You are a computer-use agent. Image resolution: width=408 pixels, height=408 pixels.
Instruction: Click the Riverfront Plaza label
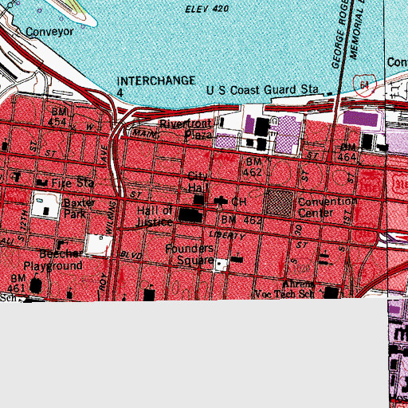(x=186, y=129)
